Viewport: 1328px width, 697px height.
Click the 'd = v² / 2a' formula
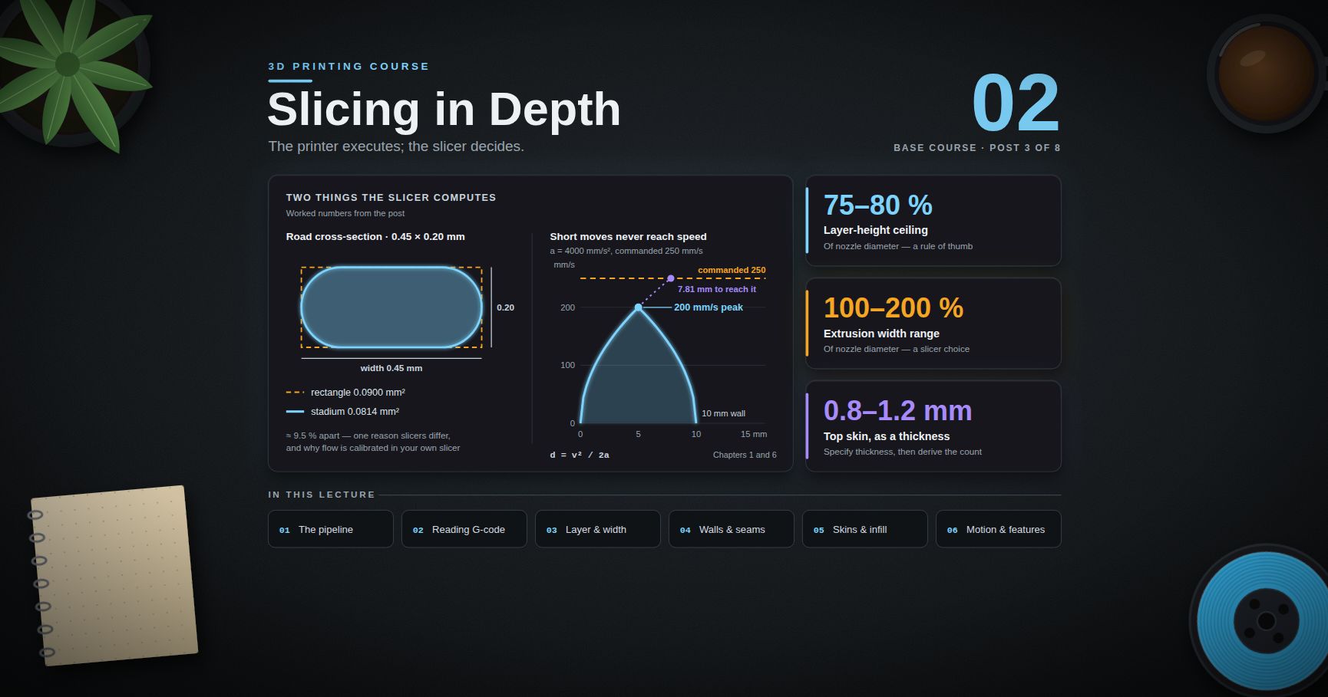point(580,455)
